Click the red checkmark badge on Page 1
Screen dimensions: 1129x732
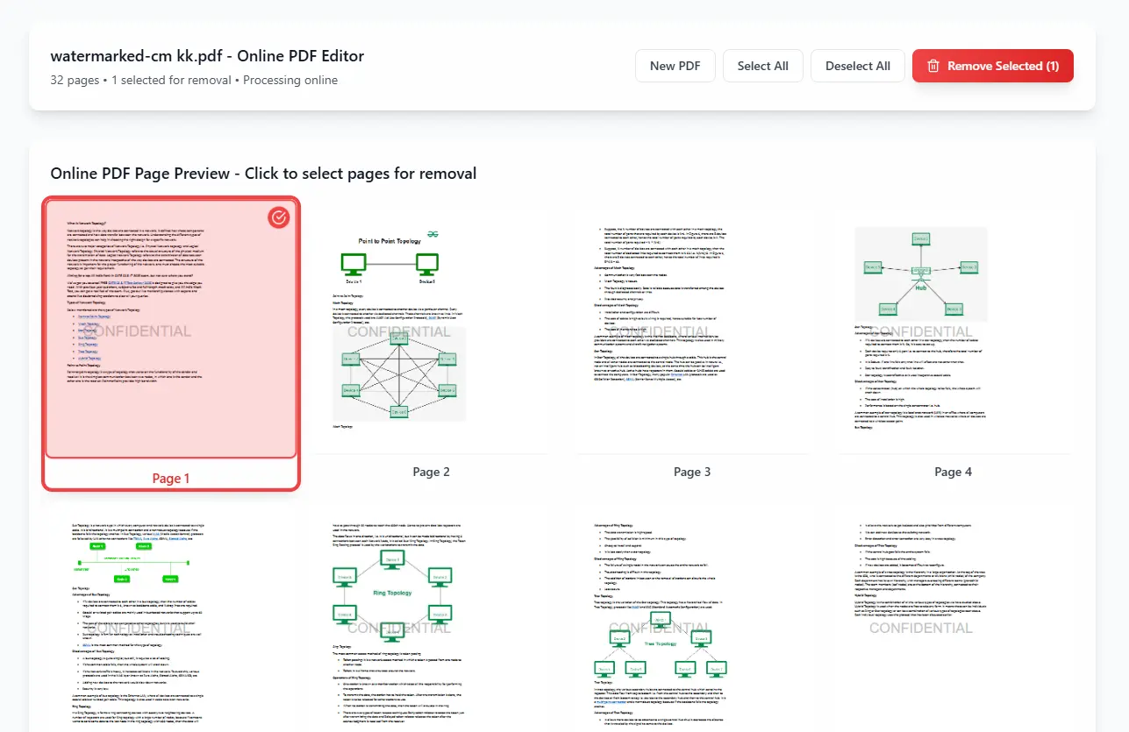click(x=278, y=217)
